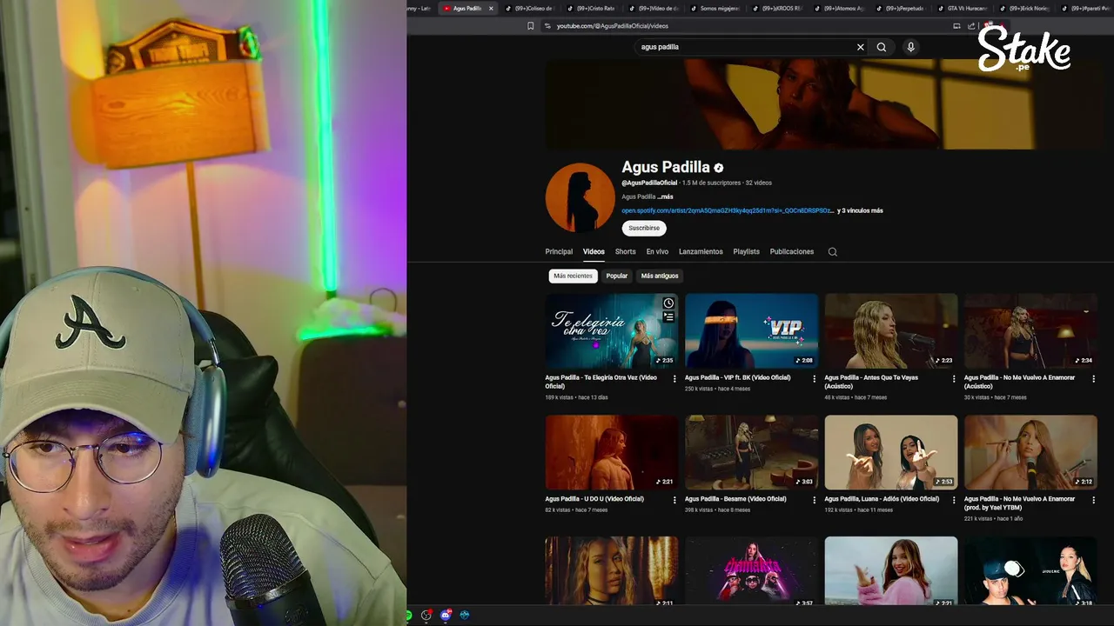Add Te Elegiría Otra Vez to Watch Later
Viewport: 1114px width, 626px height.
point(668,303)
